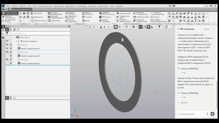Pick the Отверстие простое hole tool

[70, 17]
